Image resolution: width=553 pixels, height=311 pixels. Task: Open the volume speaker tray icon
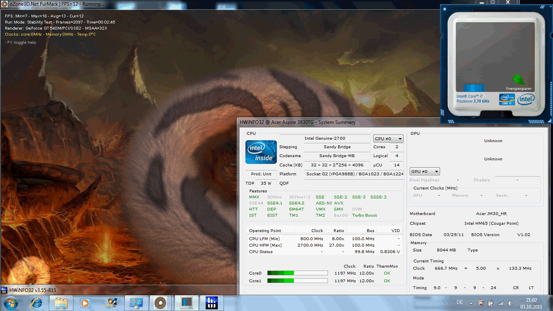tap(510, 303)
